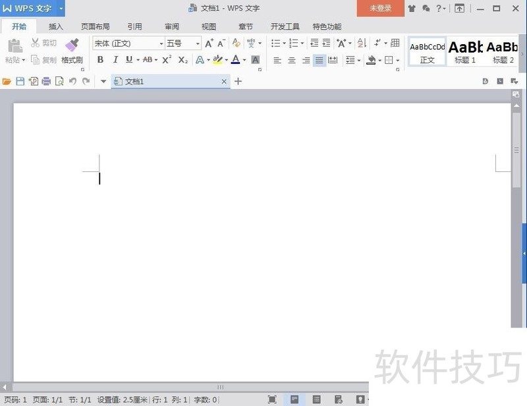Apply the 标题 1 heading style
Screen dimensions: 527x406
coord(465,51)
